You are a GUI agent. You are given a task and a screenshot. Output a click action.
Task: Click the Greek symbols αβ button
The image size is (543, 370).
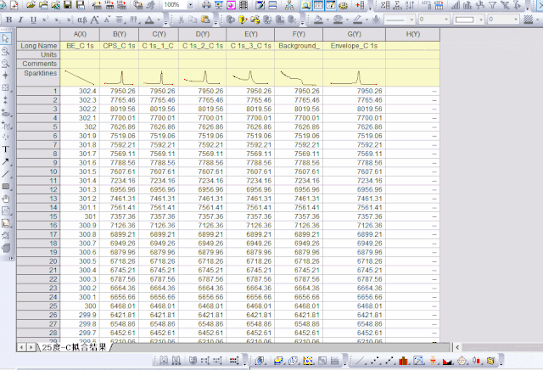(81, 19)
